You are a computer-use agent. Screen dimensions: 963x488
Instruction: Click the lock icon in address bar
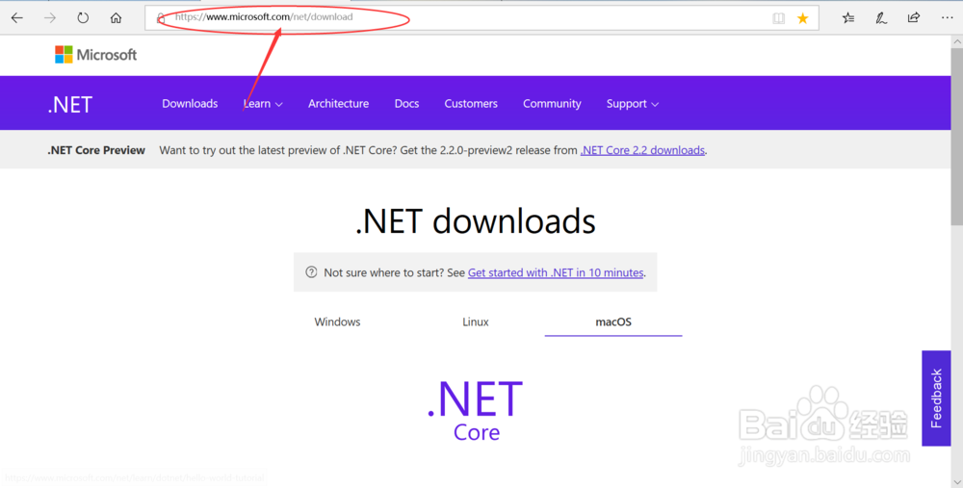pyautogui.click(x=161, y=18)
